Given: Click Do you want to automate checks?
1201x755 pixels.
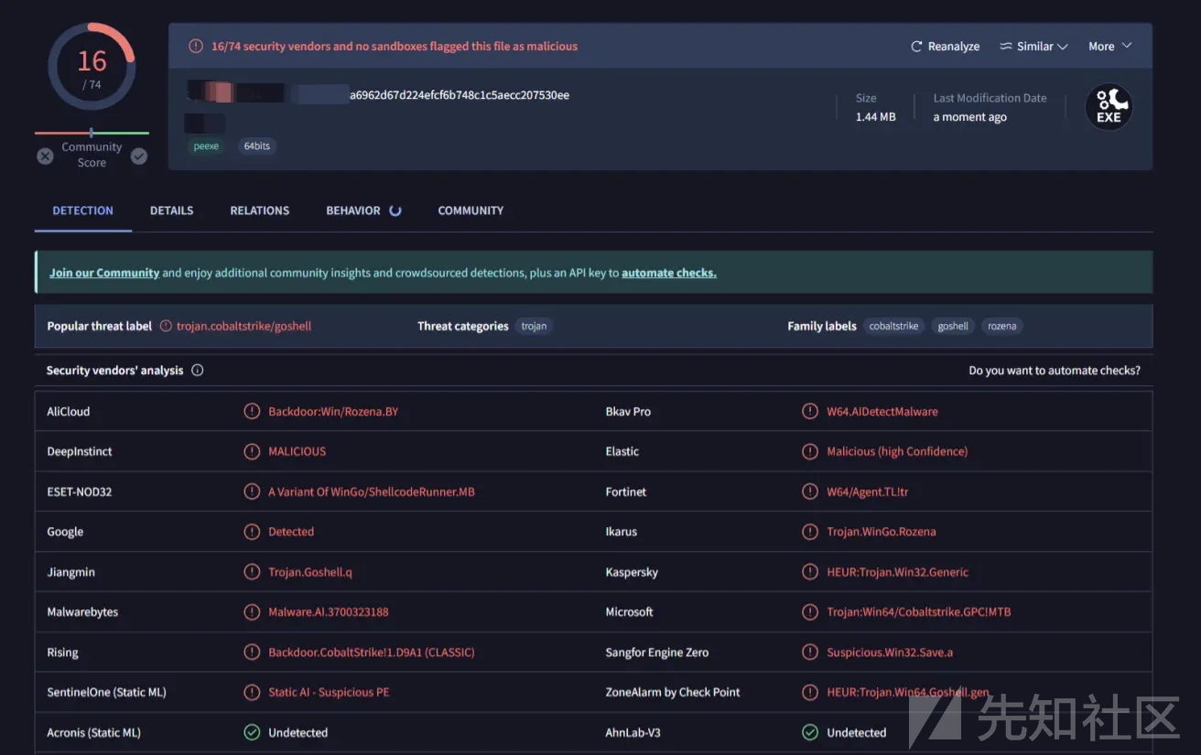Looking at the screenshot, I should pos(1055,371).
